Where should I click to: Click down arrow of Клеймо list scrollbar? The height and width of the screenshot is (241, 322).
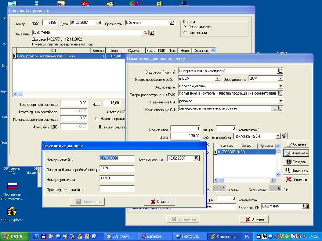278,175
